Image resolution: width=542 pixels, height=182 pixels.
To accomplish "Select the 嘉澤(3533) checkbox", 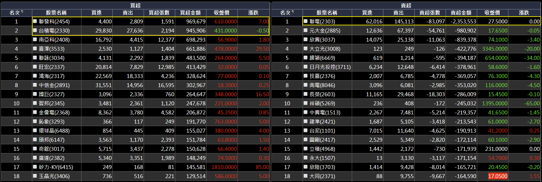I will click(35, 48).
